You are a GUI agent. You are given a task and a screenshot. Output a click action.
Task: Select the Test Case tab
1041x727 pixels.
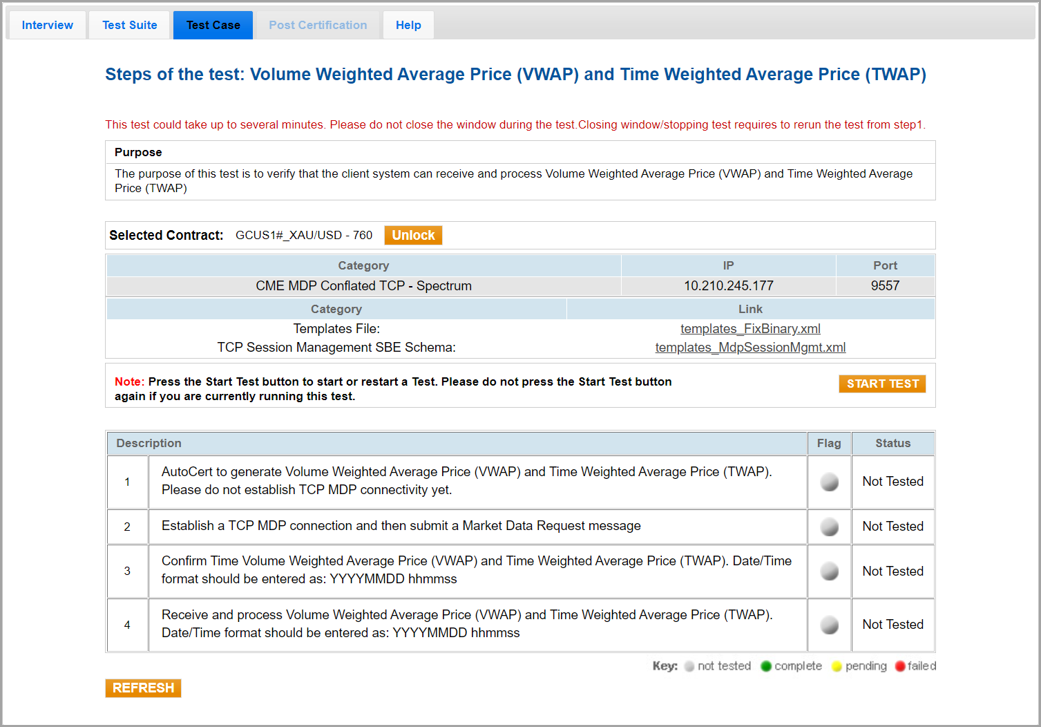(213, 26)
